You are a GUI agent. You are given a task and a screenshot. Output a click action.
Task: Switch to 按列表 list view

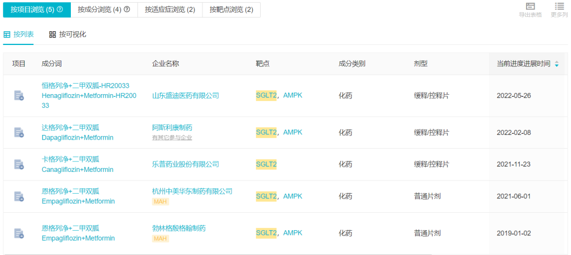[x=19, y=34]
